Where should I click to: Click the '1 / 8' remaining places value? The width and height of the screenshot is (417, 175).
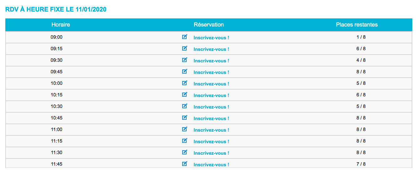(x=361, y=37)
